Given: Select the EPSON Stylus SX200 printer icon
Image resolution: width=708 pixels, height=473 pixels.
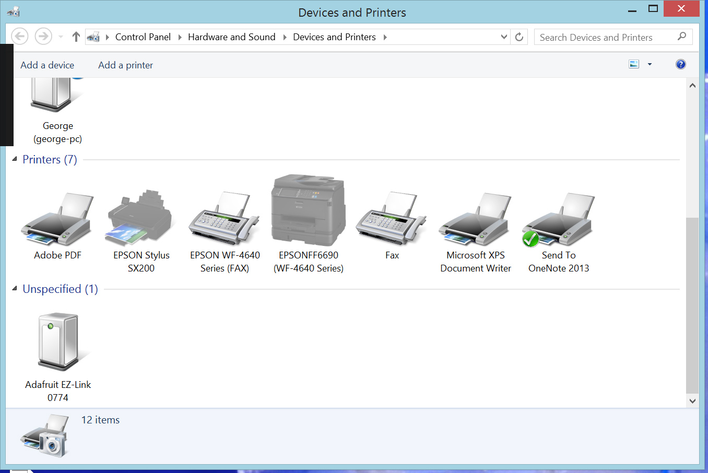Looking at the screenshot, I should coord(140,217).
